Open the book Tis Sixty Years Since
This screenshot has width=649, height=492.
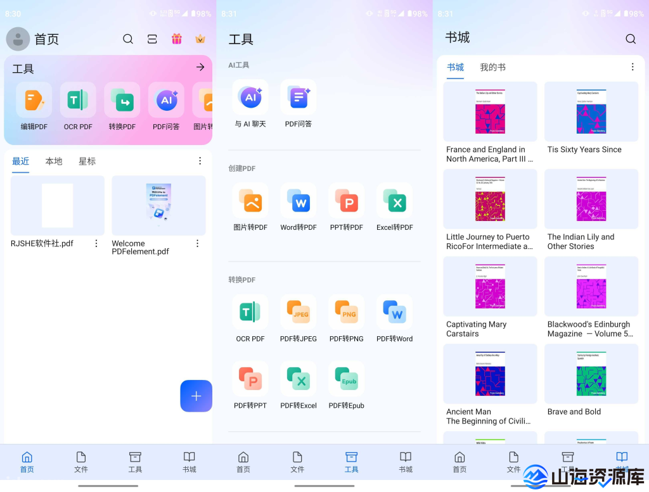click(x=591, y=111)
